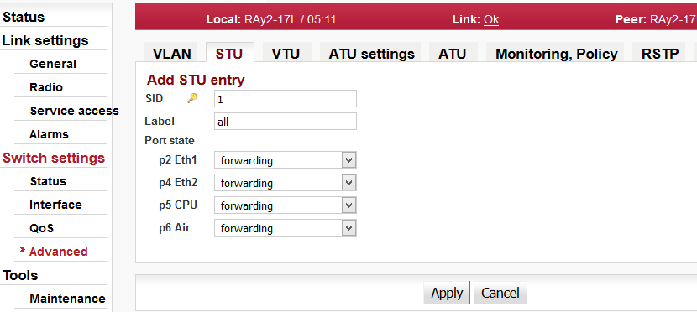Open the ATU settings tab
The image size is (697, 312).
click(x=372, y=53)
